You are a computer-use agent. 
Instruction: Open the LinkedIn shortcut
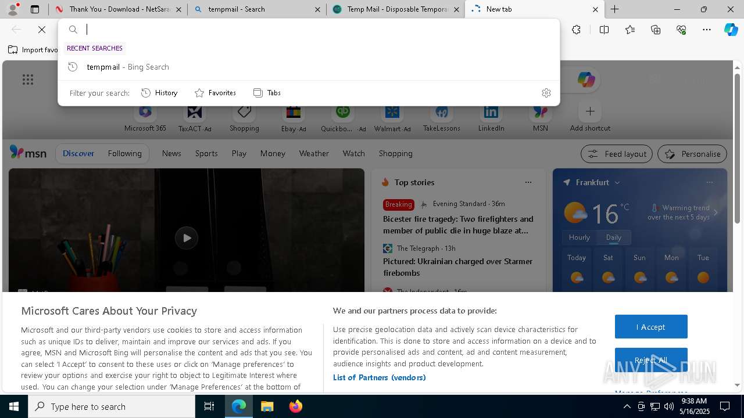pyautogui.click(x=491, y=118)
